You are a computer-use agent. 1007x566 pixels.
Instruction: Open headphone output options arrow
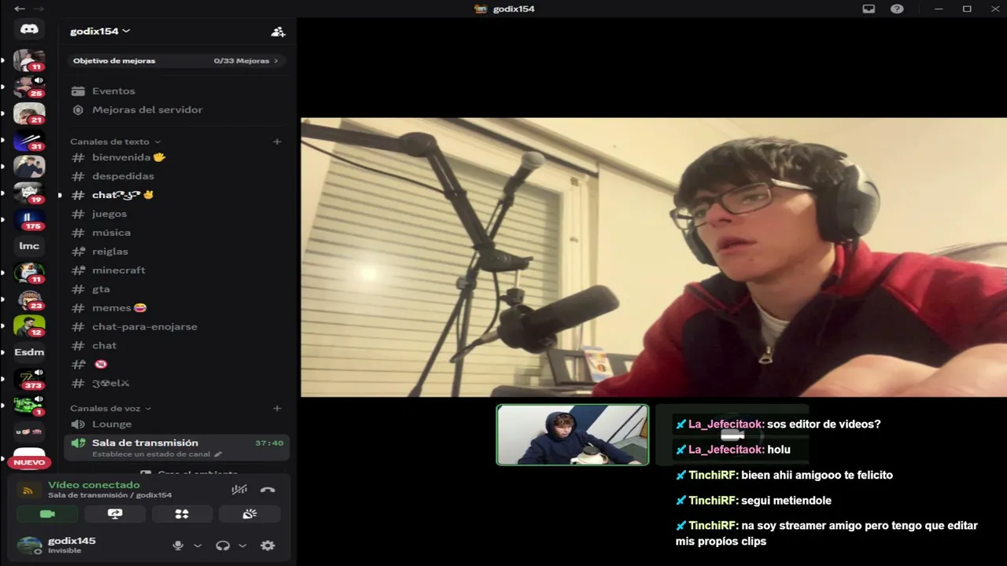coord(242,546)
